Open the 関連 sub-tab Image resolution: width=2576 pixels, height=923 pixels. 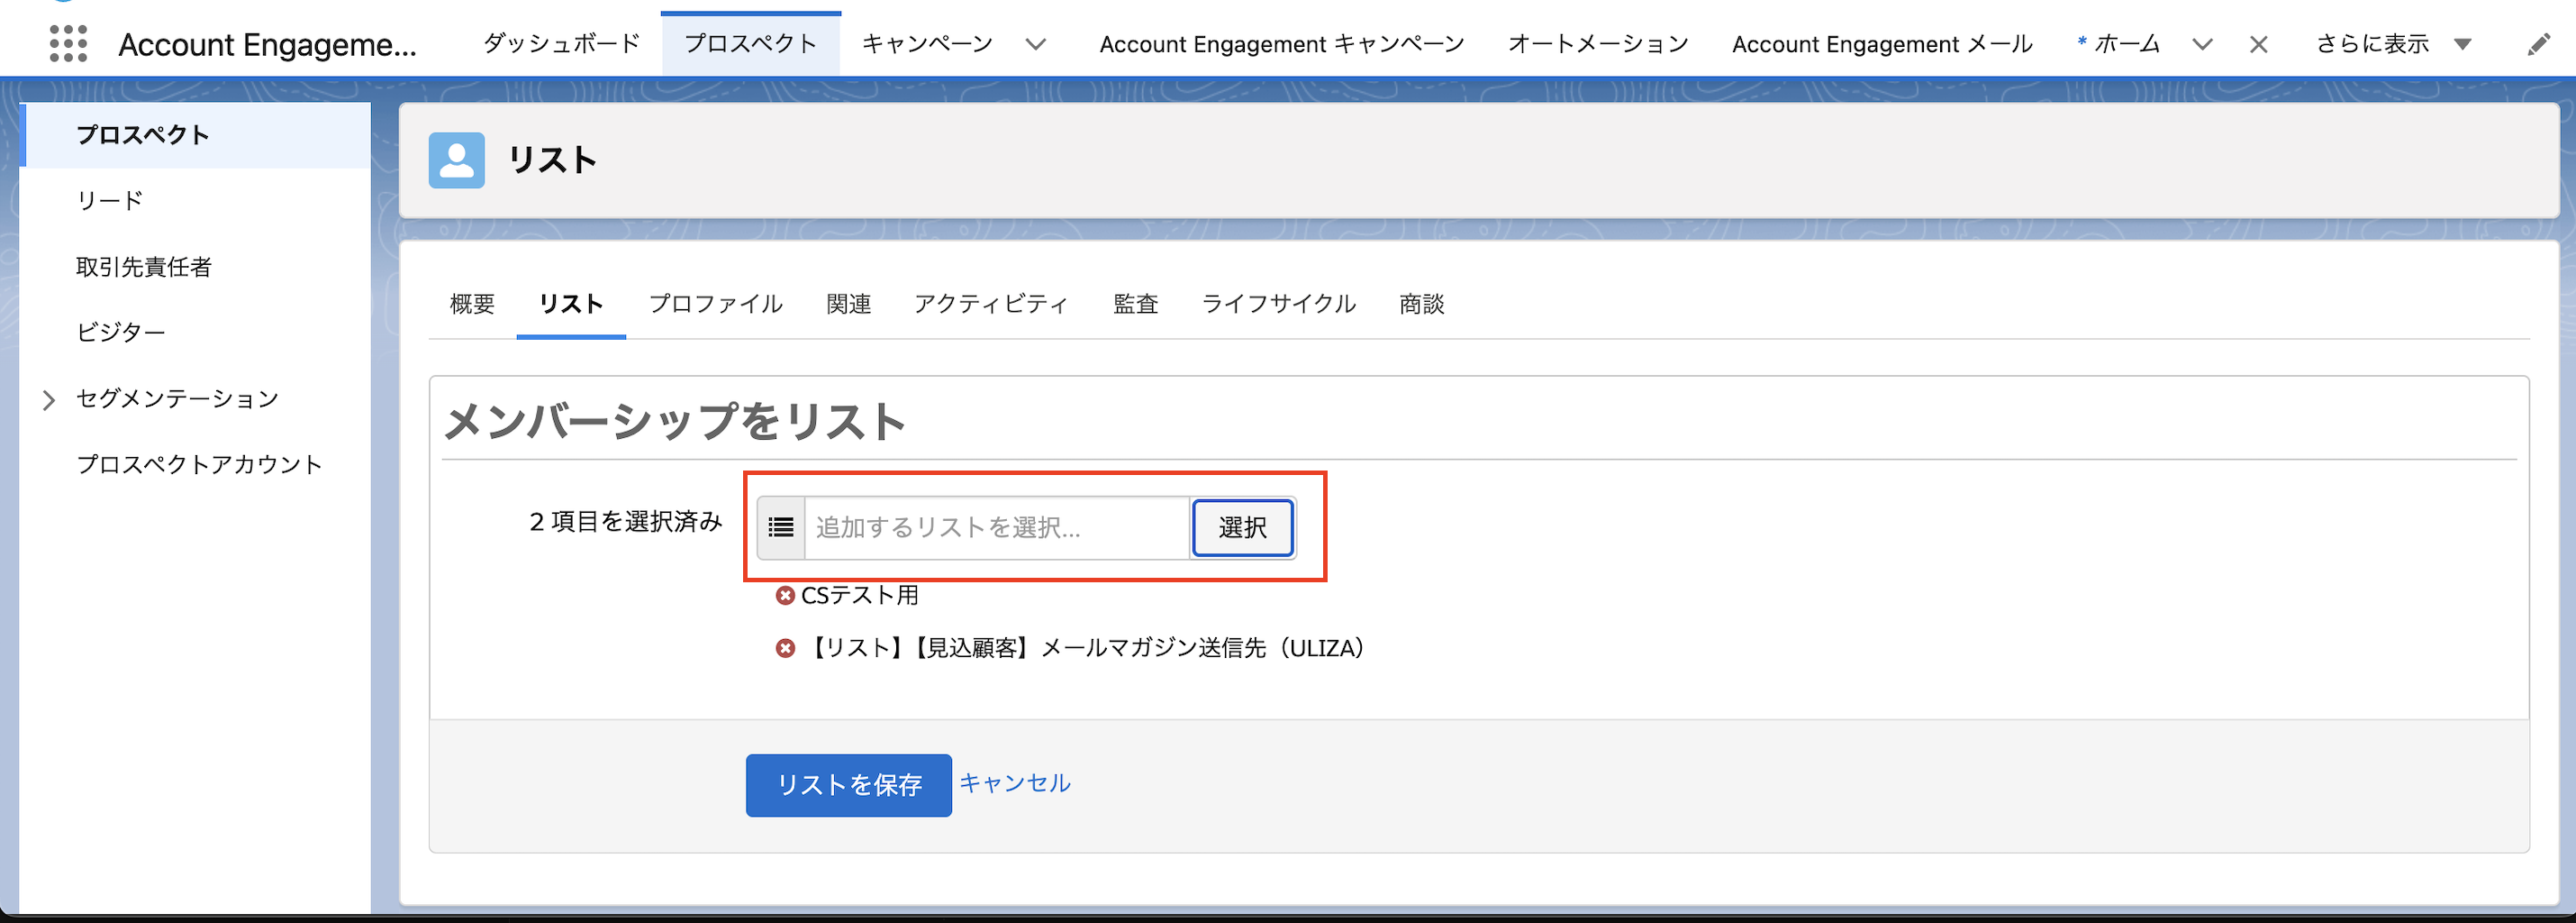(x=848, y=305)
